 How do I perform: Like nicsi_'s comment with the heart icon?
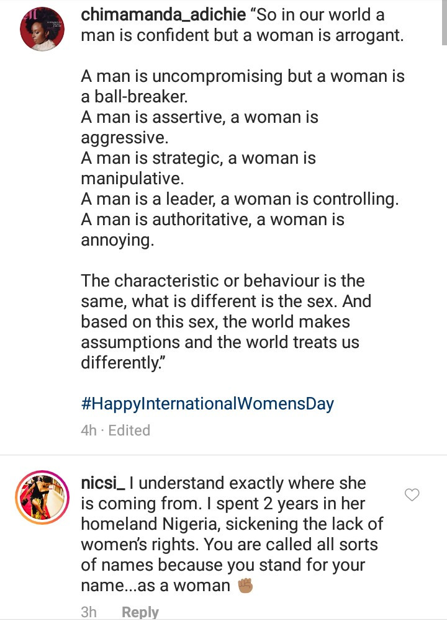tap(412, 494)
